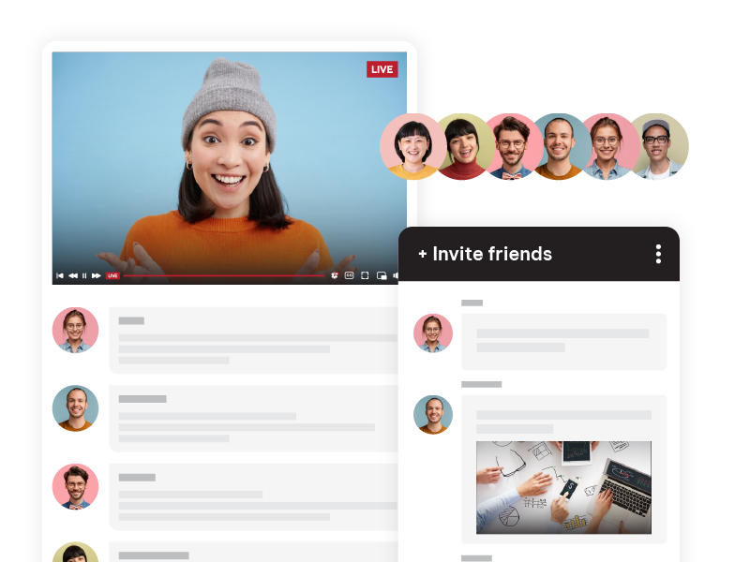Enter fullscreen mode on the video

366,275
